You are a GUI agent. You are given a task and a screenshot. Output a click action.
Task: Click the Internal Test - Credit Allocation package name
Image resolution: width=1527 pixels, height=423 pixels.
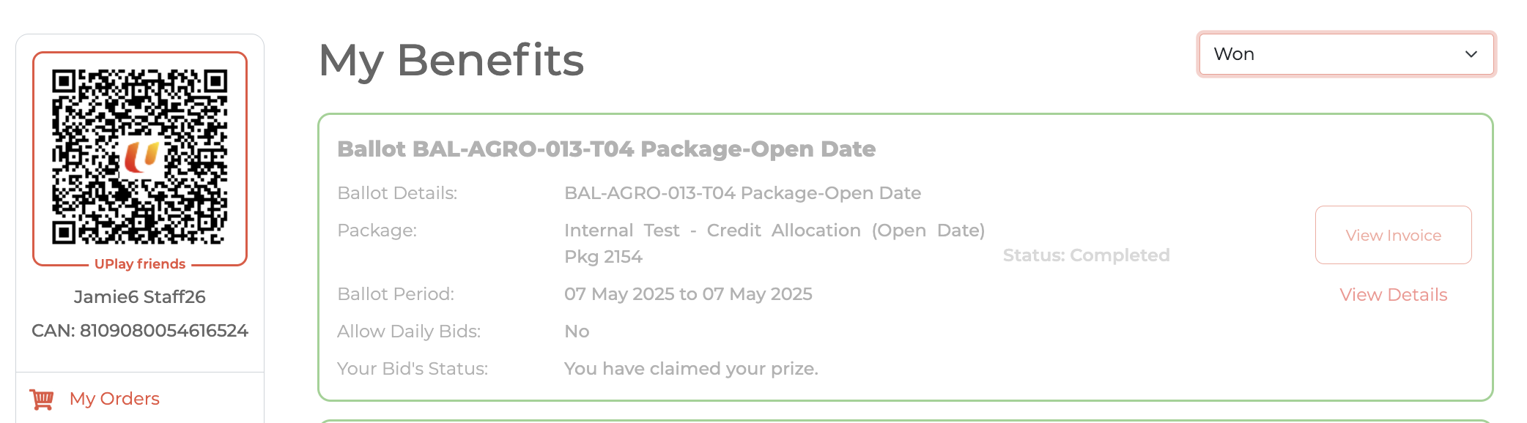click(774, 231)
